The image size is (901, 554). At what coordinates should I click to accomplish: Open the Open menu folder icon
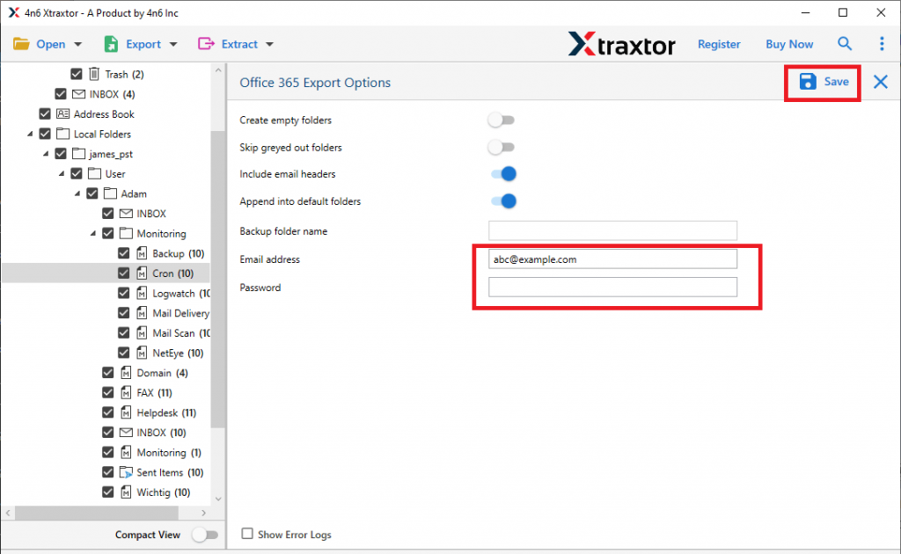click(x=21, y=44)
